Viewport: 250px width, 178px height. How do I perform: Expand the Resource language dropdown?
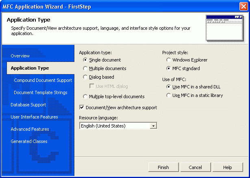[153, 126]
